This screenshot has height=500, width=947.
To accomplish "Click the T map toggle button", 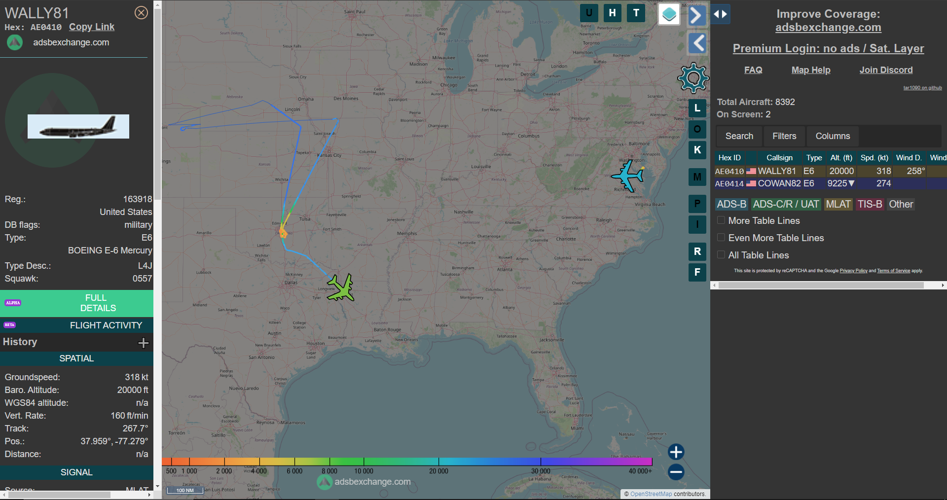I will coord(636,13).
